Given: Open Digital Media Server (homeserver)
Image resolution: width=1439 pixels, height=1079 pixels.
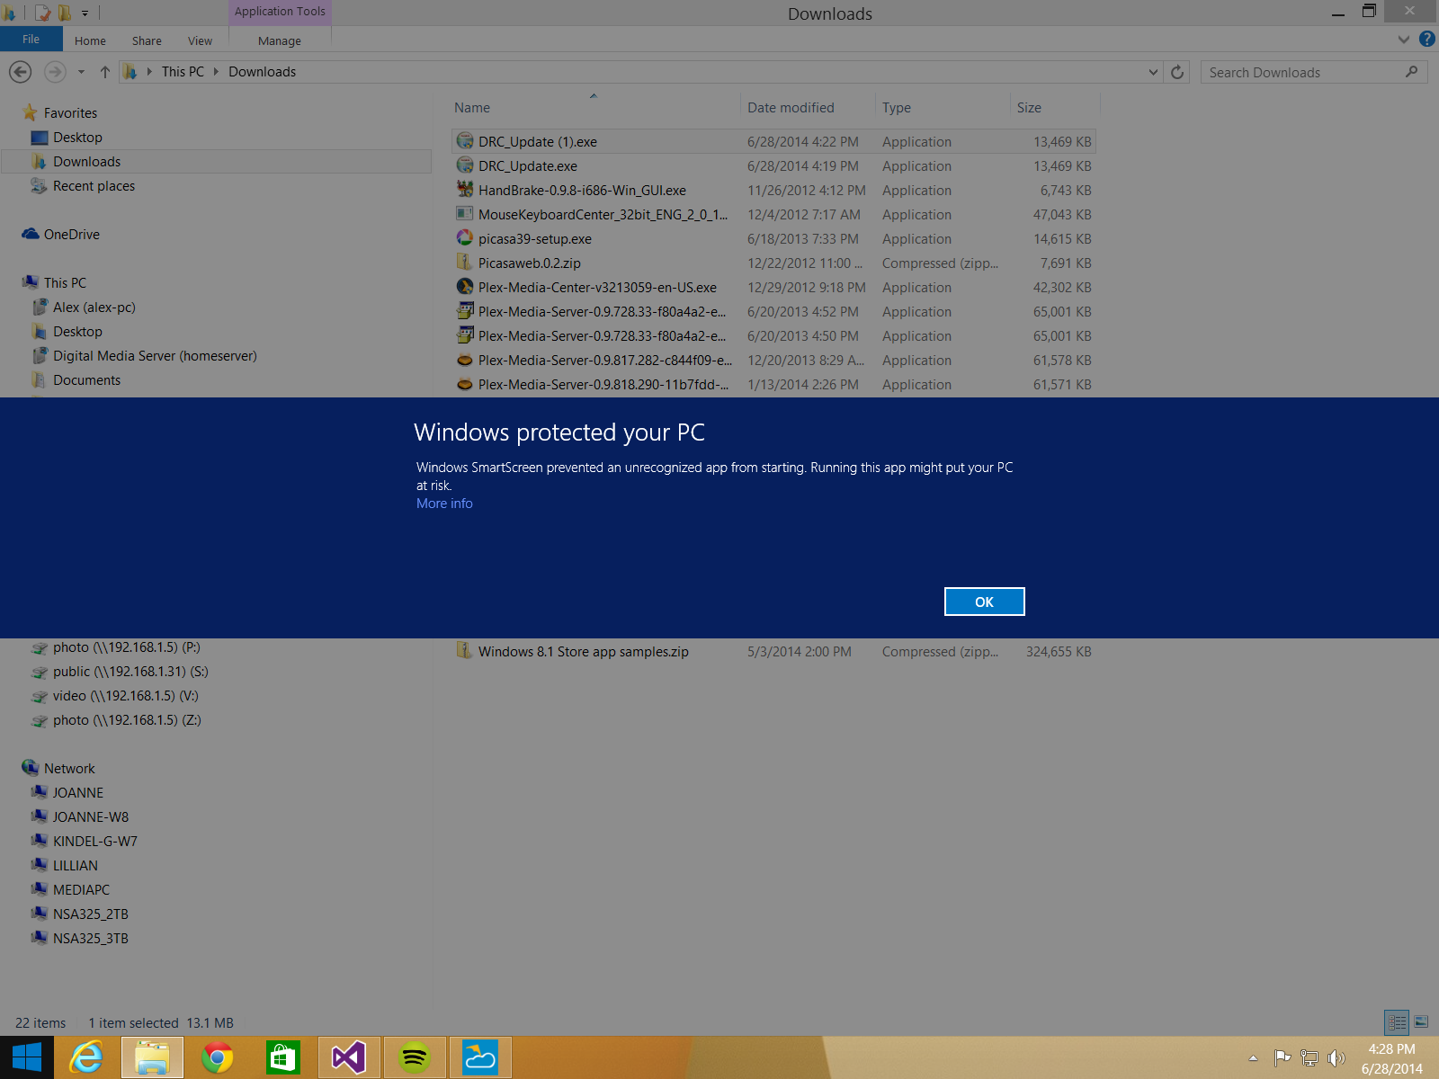Looking at the screenshot, I should pyautogui.click(x=155, y=356).
